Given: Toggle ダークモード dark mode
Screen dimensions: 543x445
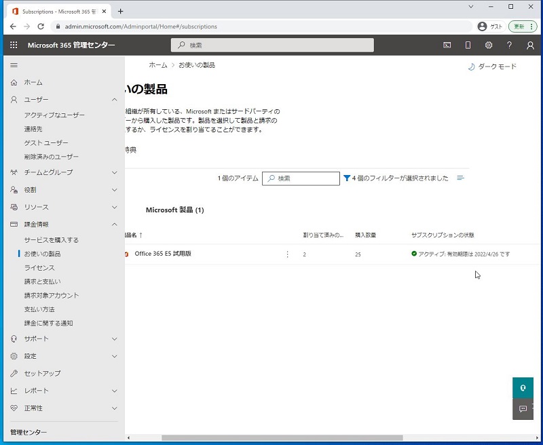Looking at the screenshot, I should pyautogui.click(x=492, y=66).
